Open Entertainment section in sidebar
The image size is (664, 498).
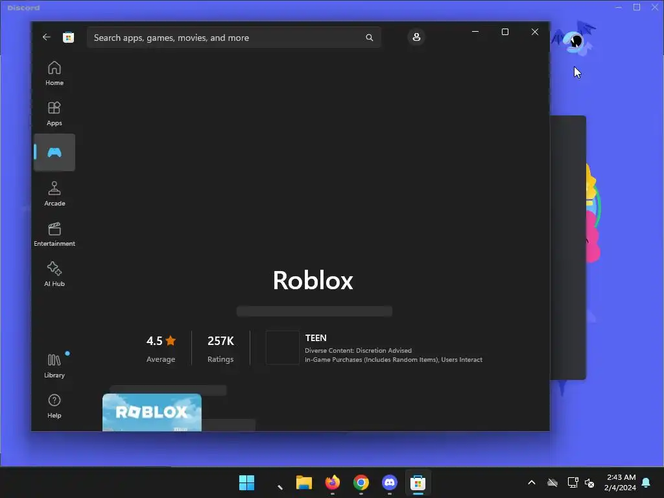pos(54,234)
